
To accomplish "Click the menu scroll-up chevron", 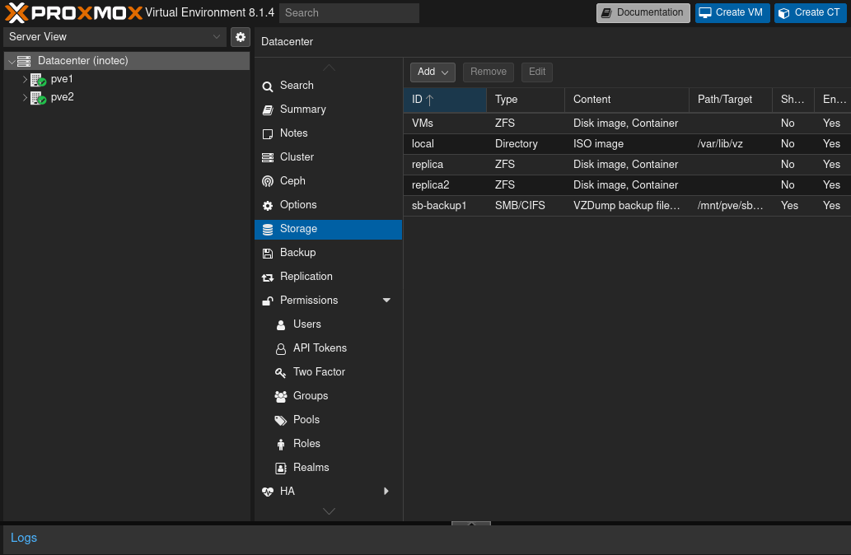I will point(329,68).
